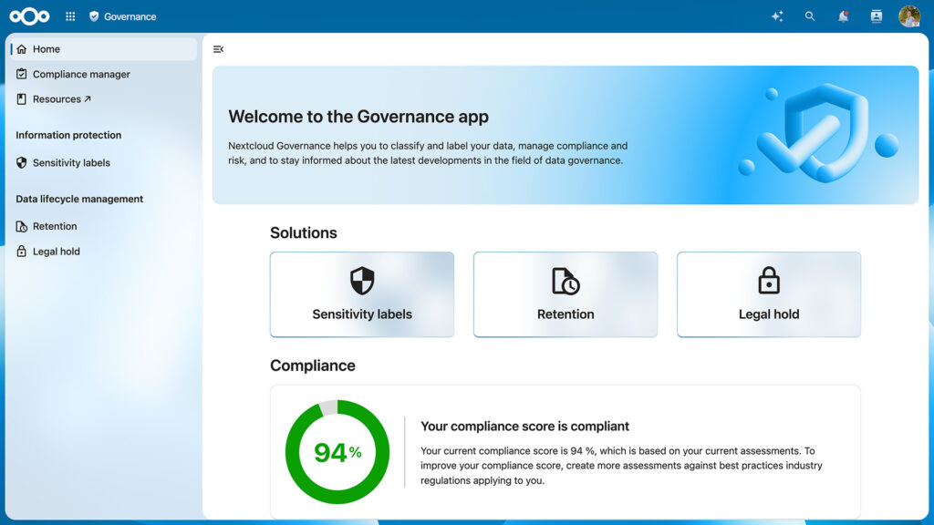Image resolution: width=934 pixels, height=525 pixels.
Task: Open Compliance manager in the sidebar
Action: tap(104, 75)
